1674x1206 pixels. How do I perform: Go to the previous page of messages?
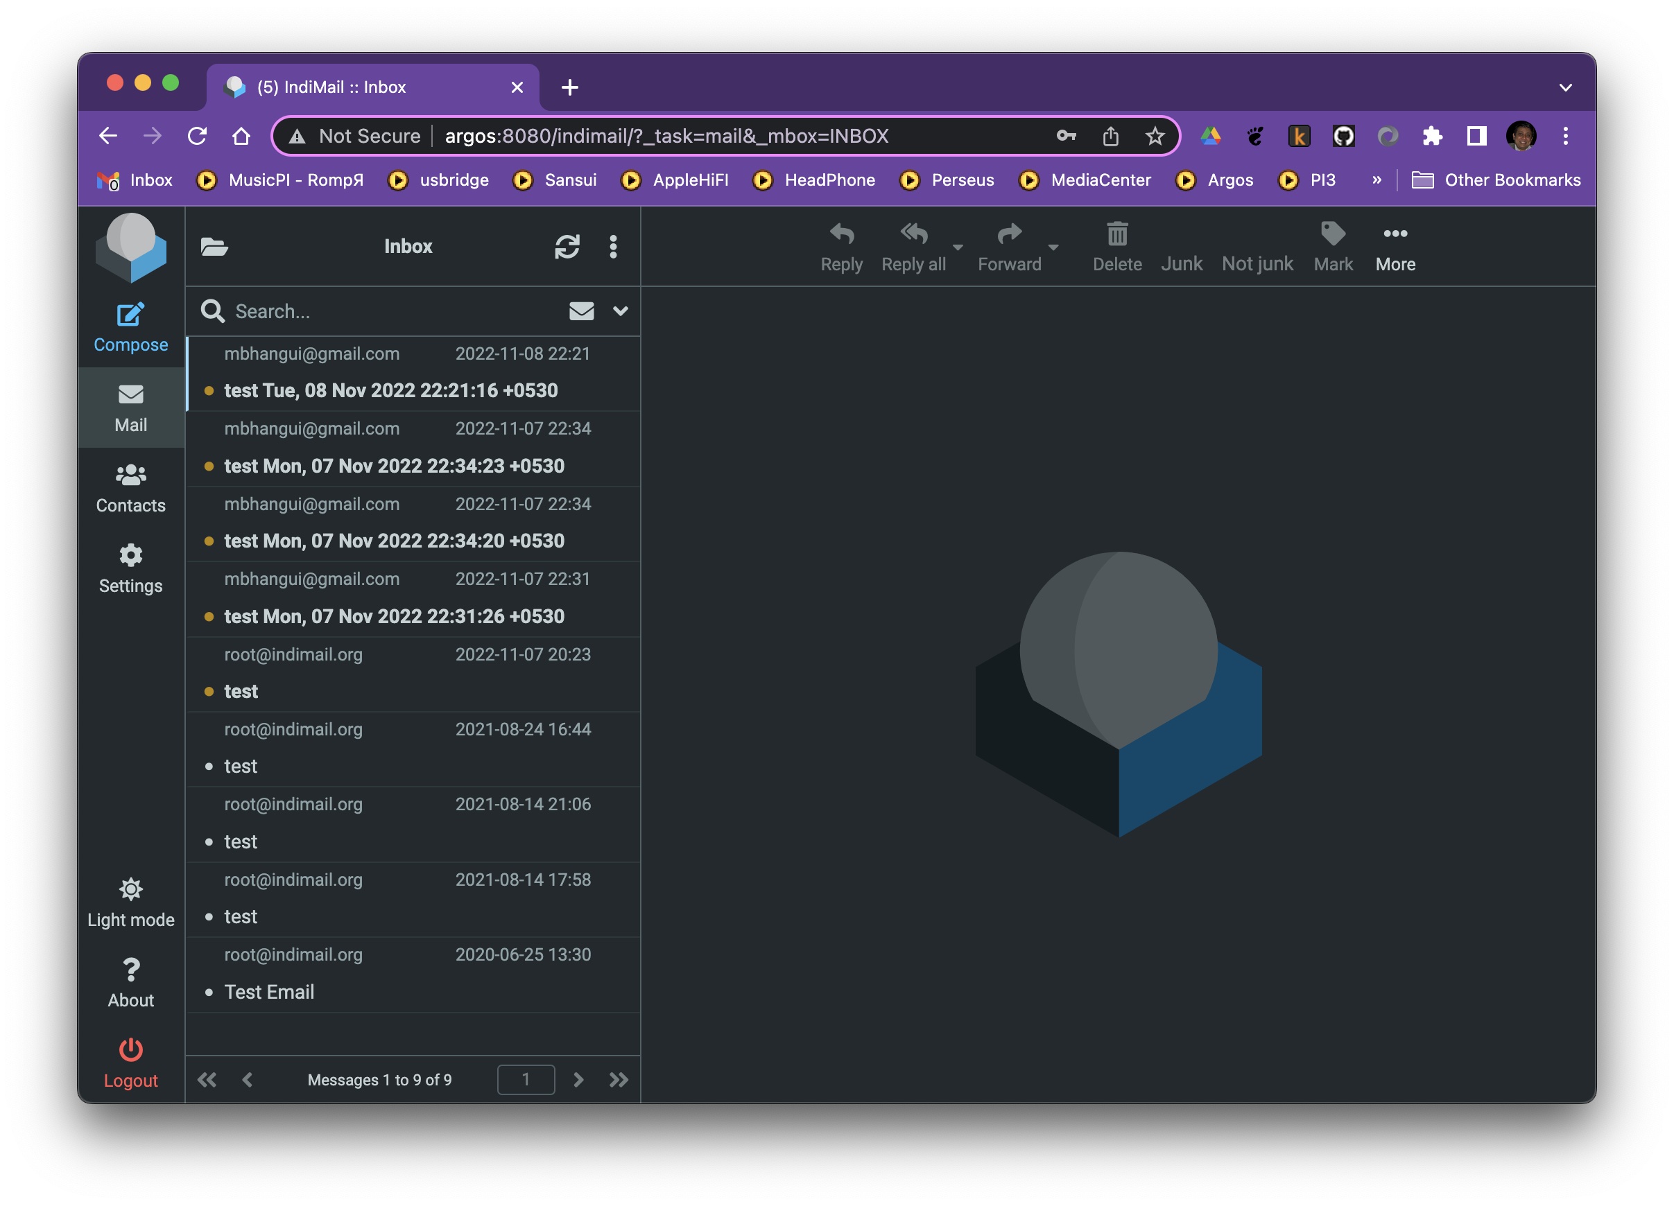(248, 1080)
